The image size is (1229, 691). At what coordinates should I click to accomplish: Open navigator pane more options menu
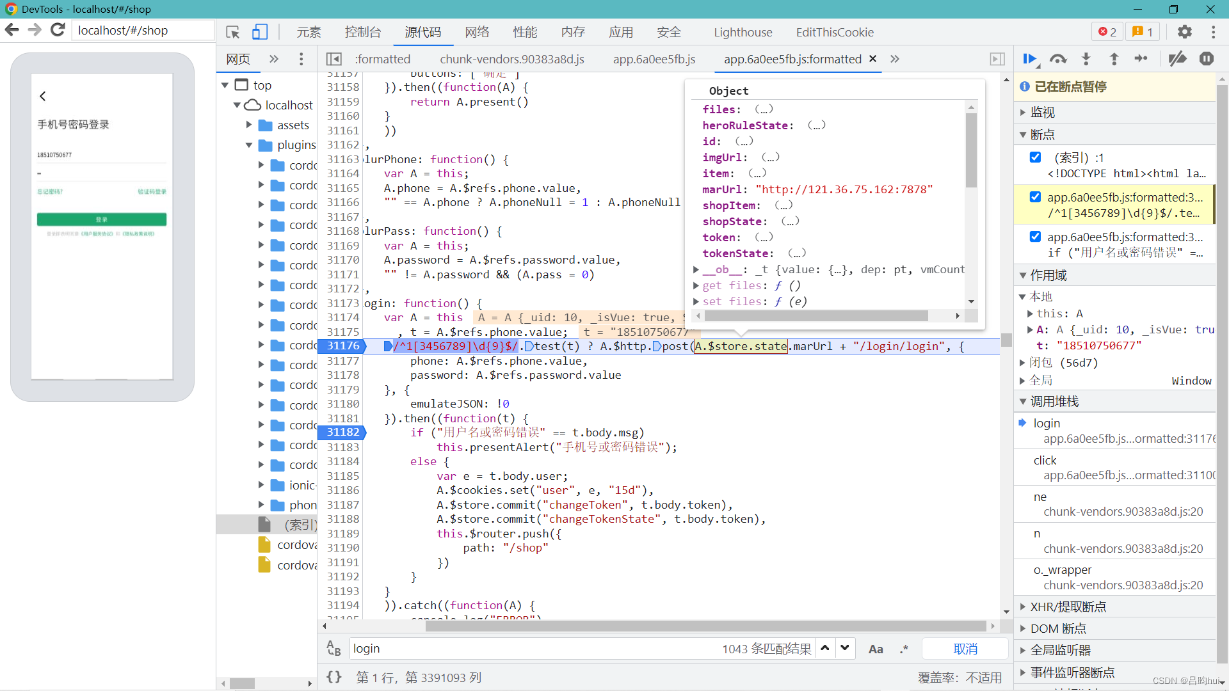(x=301, y=59)
